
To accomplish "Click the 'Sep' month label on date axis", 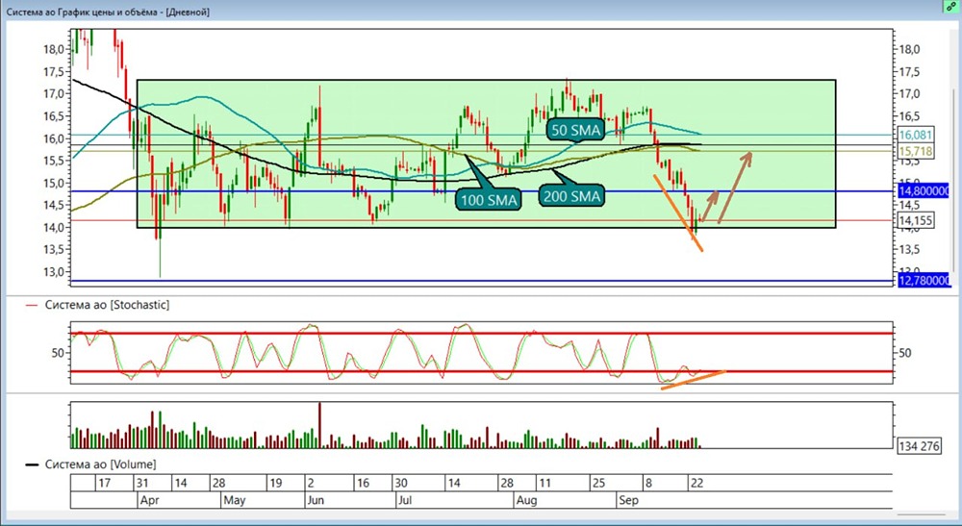I will (629, 500).
